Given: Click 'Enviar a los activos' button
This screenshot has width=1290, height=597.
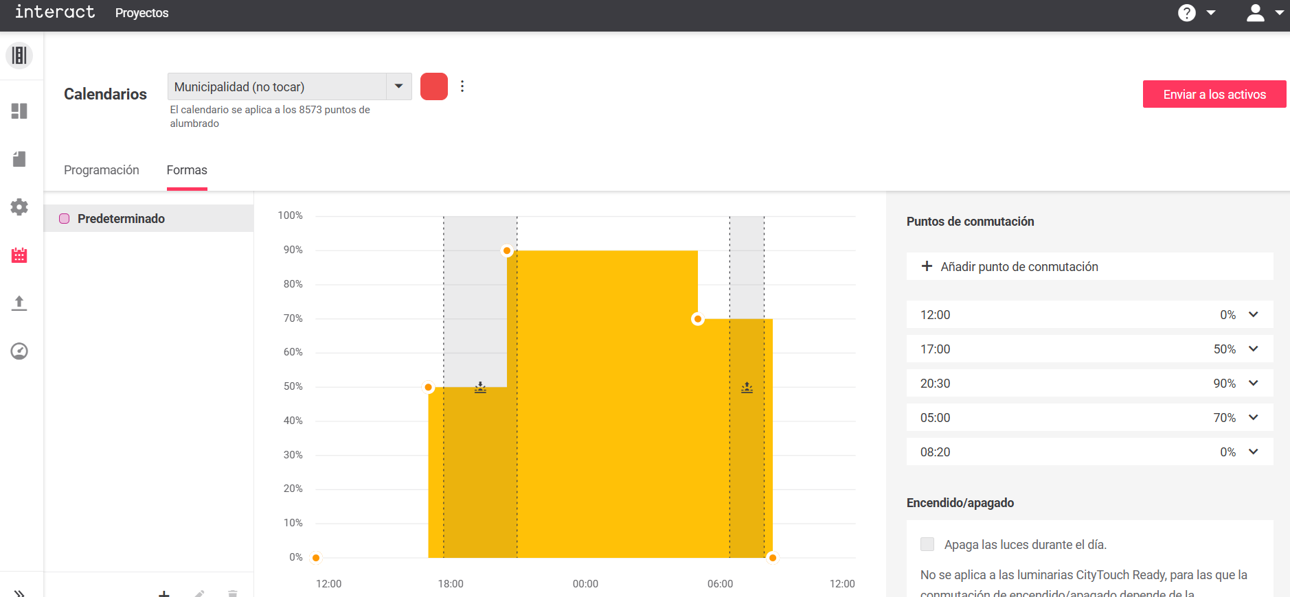Looking at the screenshot, I should [1214, 95].
